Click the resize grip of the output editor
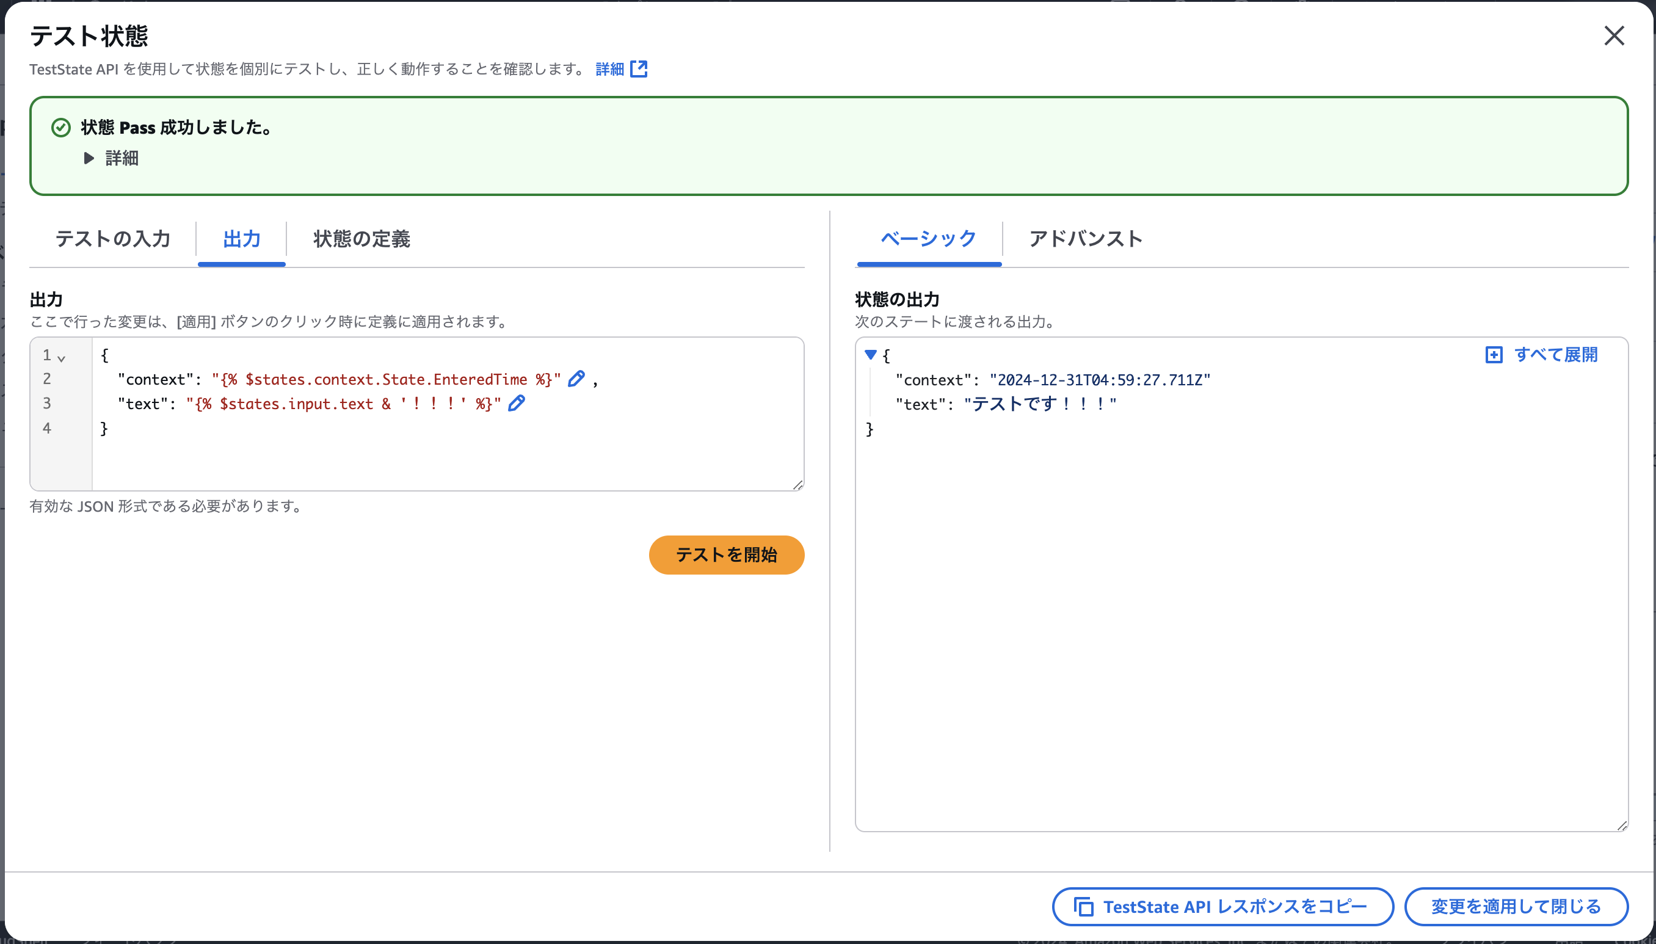 [x=798, y=485]
